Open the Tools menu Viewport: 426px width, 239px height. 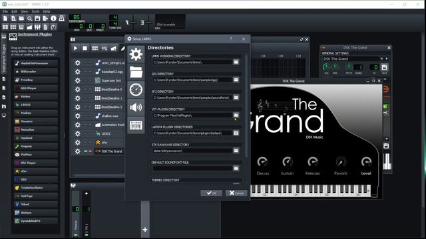coord(35,11)
